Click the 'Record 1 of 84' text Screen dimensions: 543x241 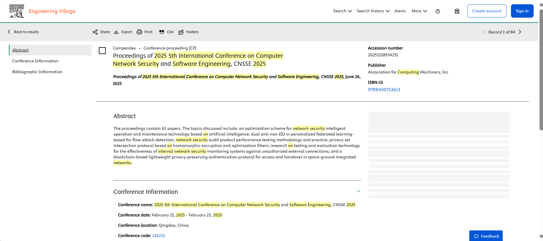[x=502, y=32]
